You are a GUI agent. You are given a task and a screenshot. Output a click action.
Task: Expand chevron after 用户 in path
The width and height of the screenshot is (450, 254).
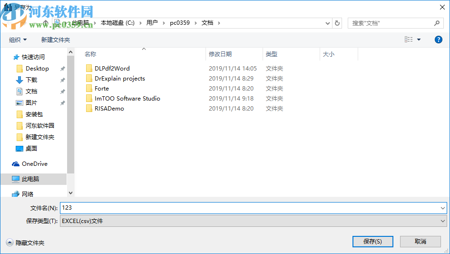[x=164, y=23]
